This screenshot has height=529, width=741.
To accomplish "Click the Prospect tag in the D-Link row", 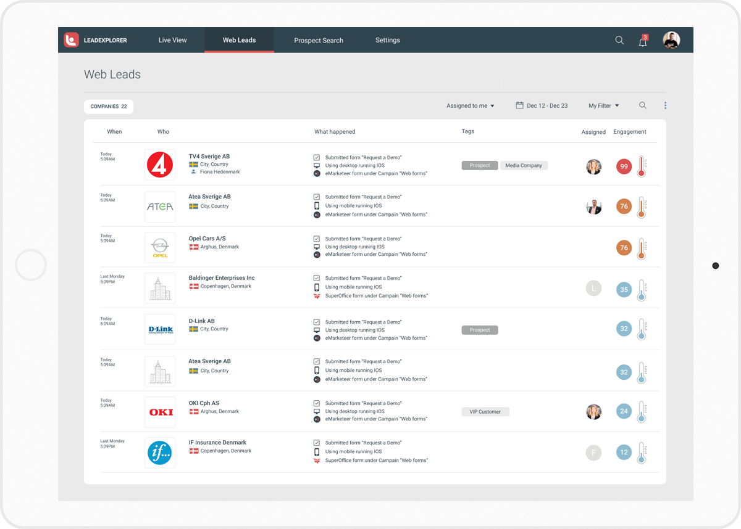I will tap(480, 330).
